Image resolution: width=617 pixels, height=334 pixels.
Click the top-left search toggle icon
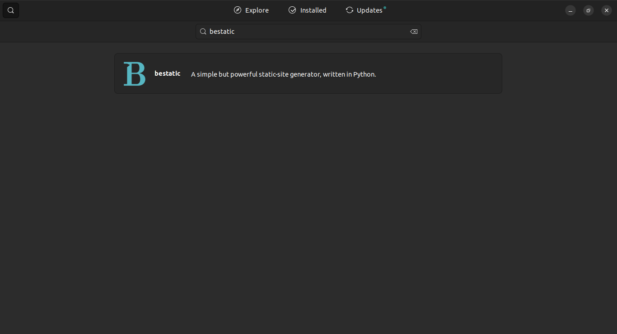[10, 10]
